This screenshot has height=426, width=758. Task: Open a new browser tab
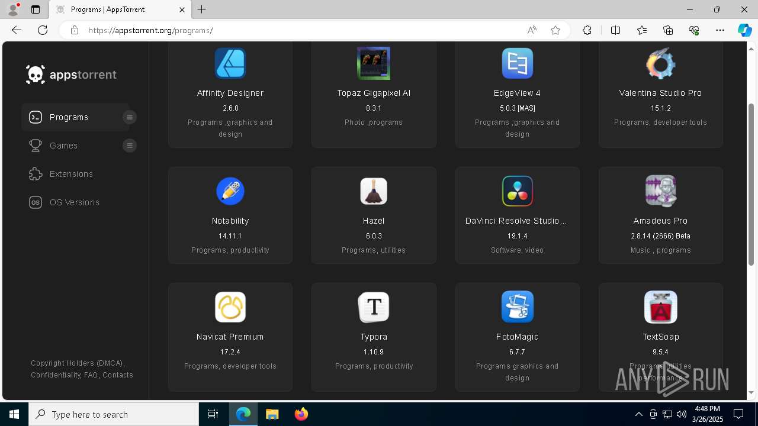202,9
